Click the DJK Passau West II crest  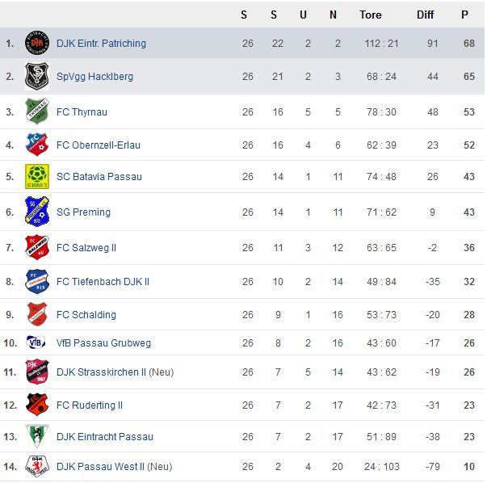[x=37, y=466]
